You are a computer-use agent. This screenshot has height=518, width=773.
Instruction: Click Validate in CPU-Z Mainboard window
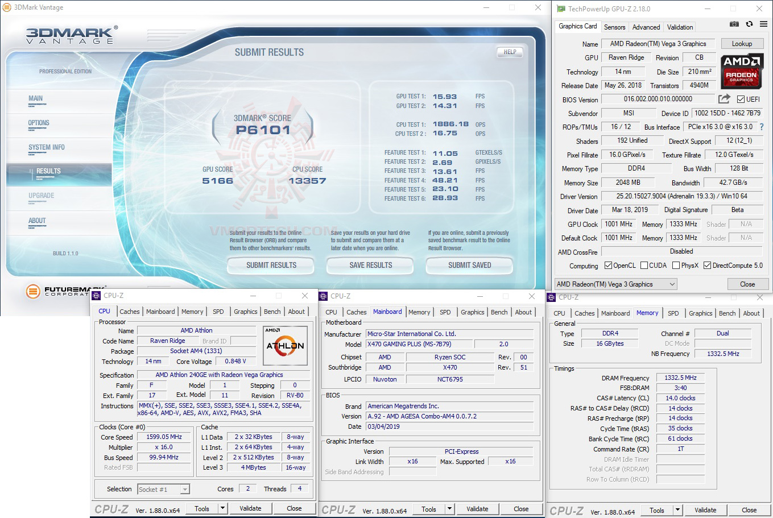[477, 509]
